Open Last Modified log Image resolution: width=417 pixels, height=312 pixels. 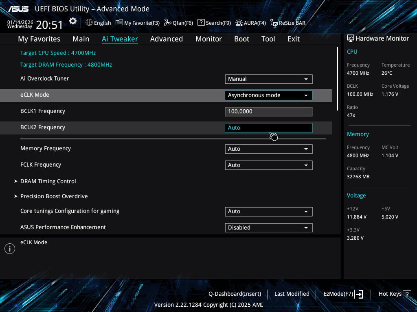[292, 294]
